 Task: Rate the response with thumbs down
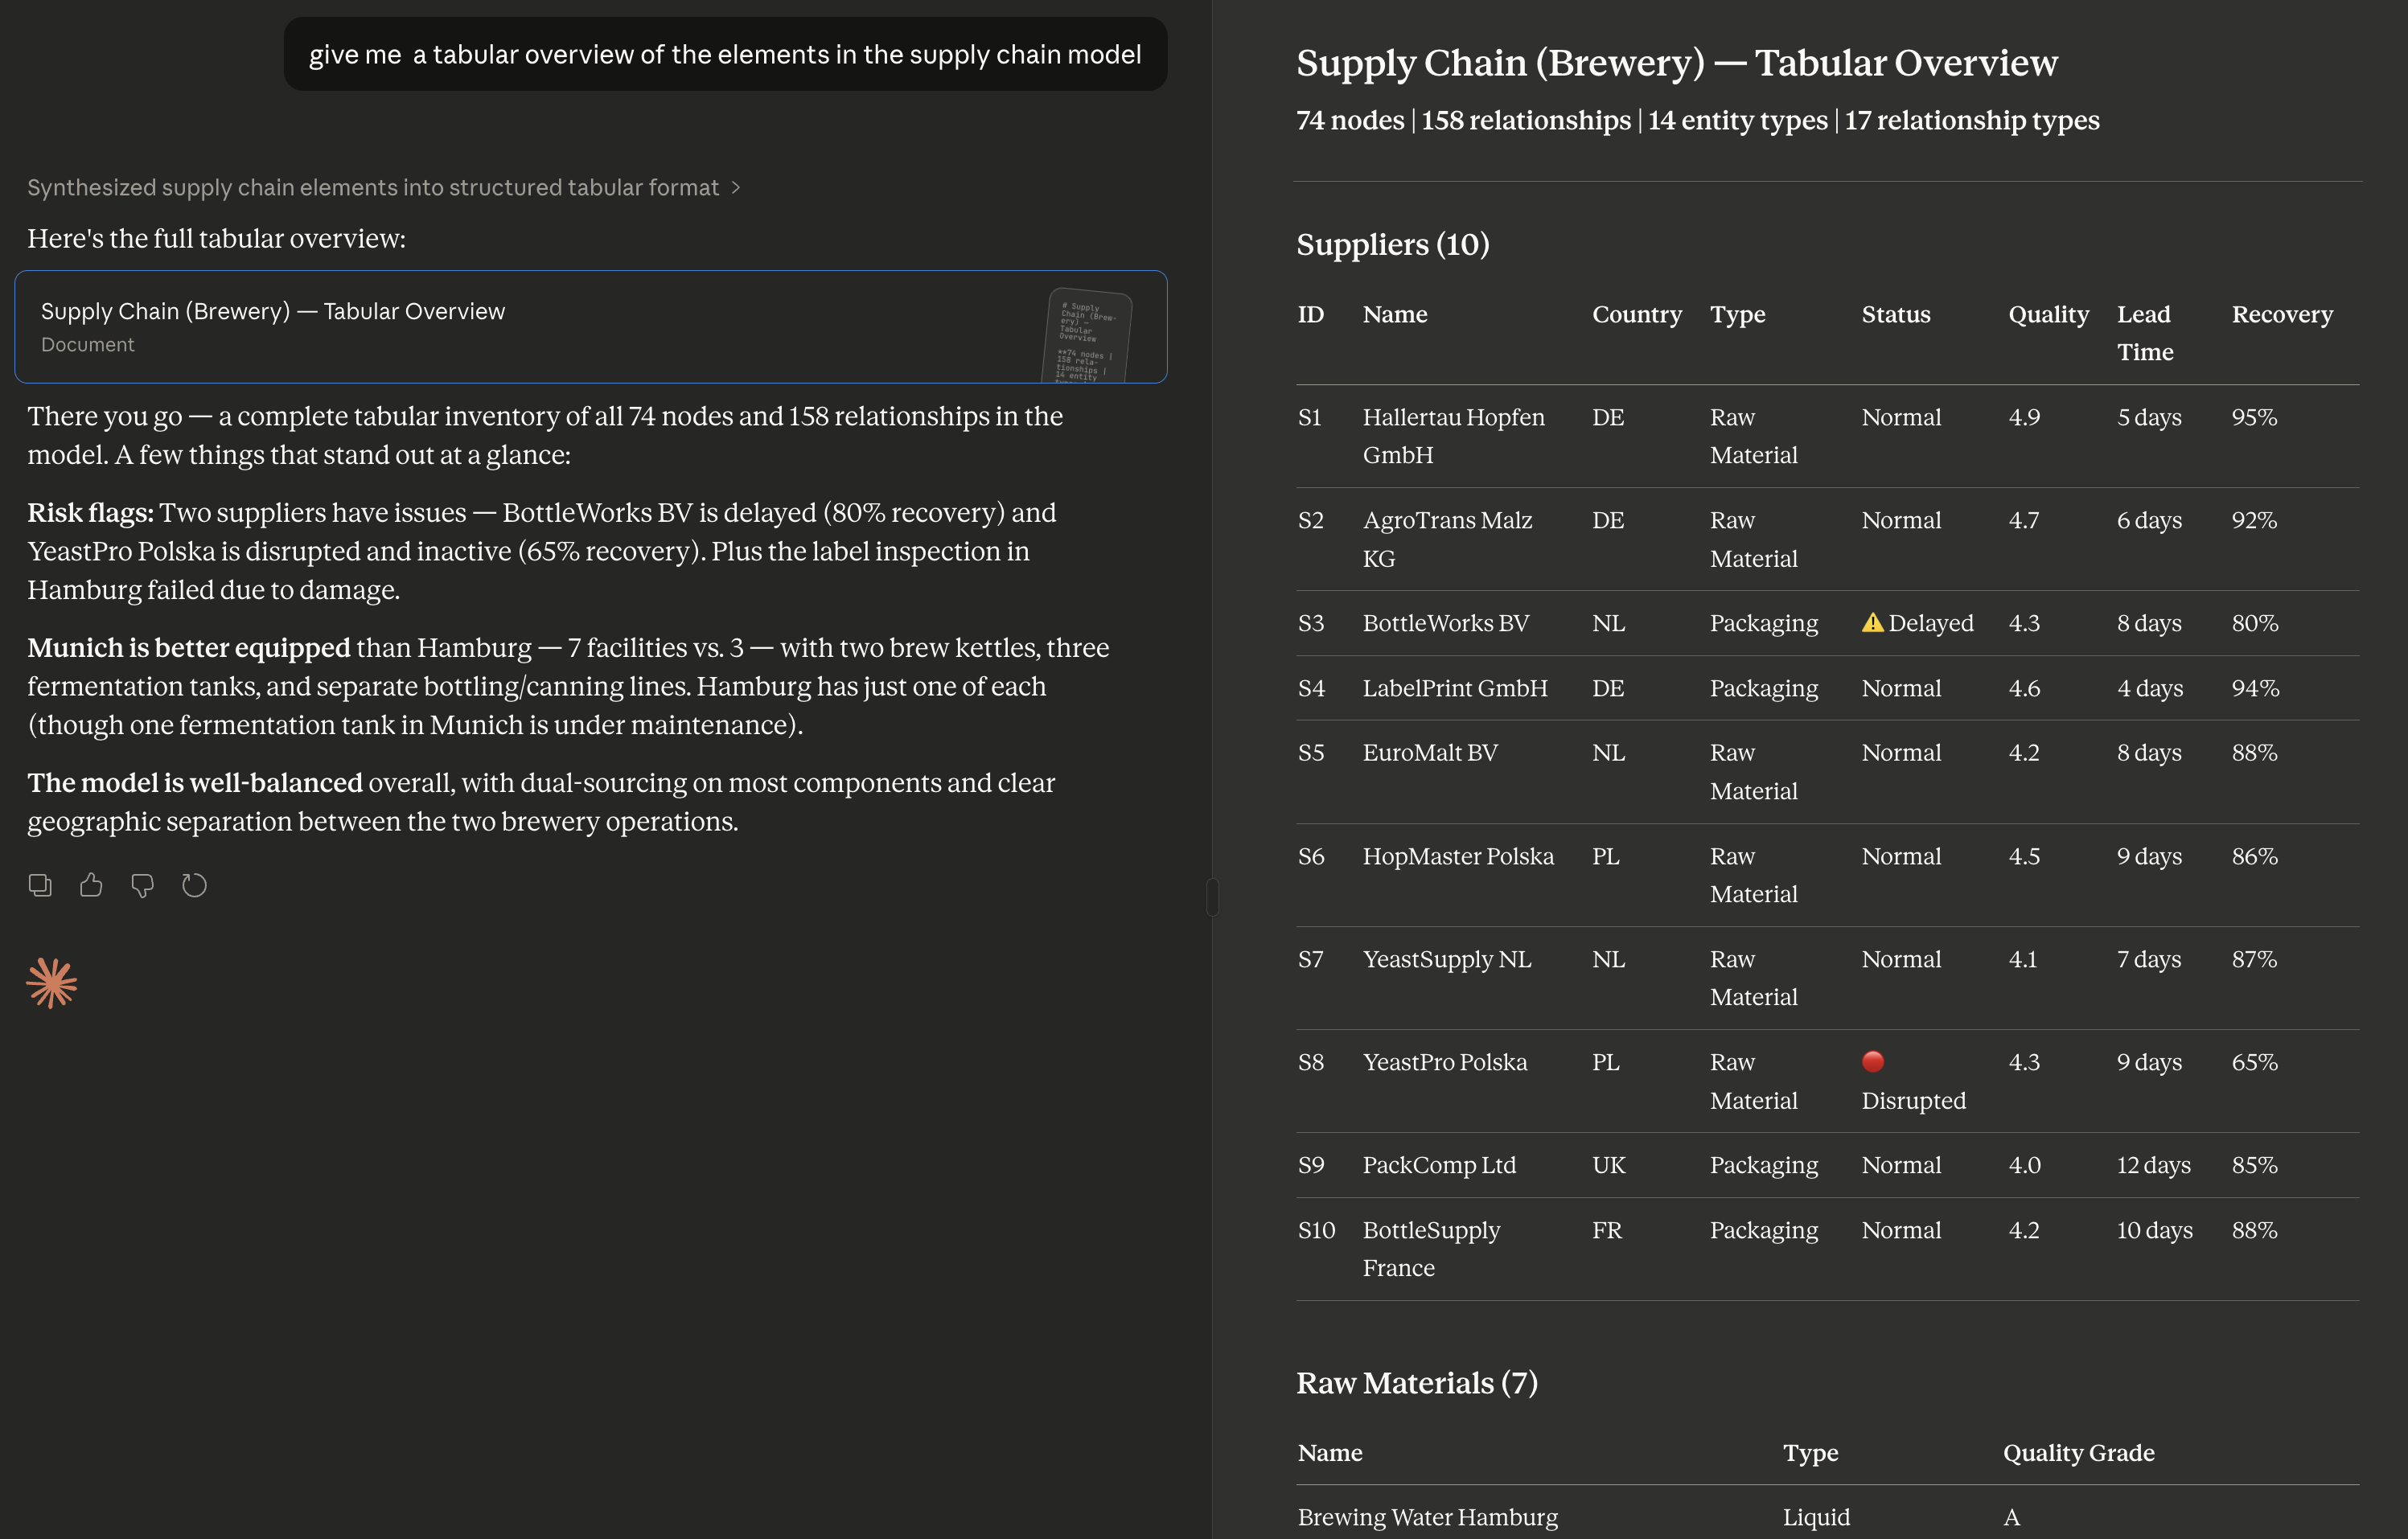click(x=142, y=884)
